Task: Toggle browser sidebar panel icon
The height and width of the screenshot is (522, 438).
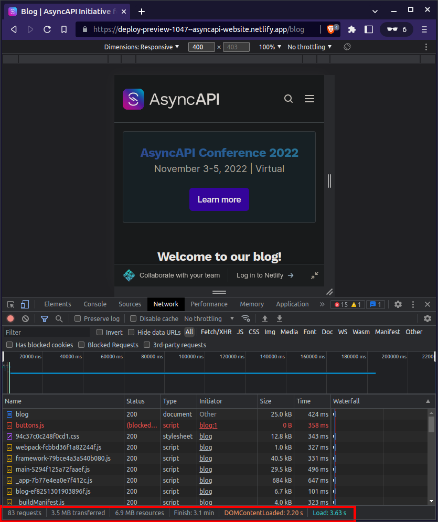Action: tap(369, 29)
